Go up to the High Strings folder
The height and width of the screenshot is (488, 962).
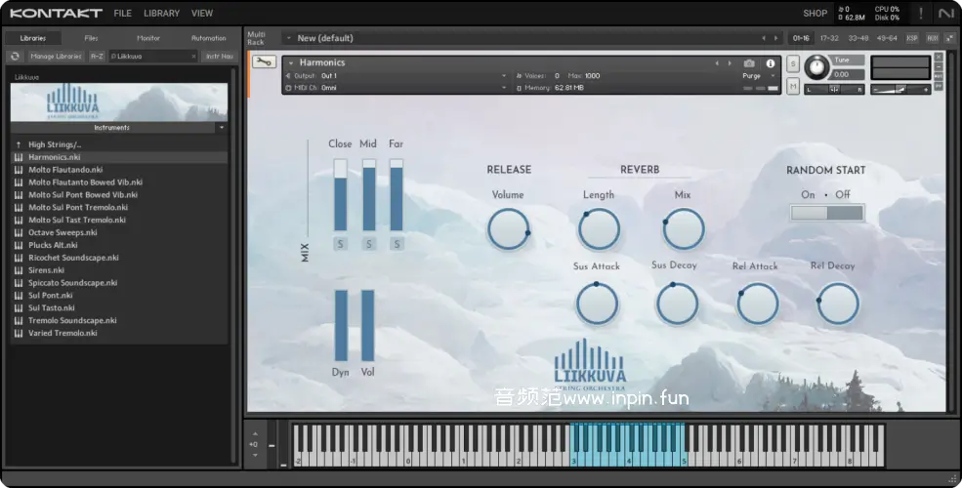click(x=55, y=144)
